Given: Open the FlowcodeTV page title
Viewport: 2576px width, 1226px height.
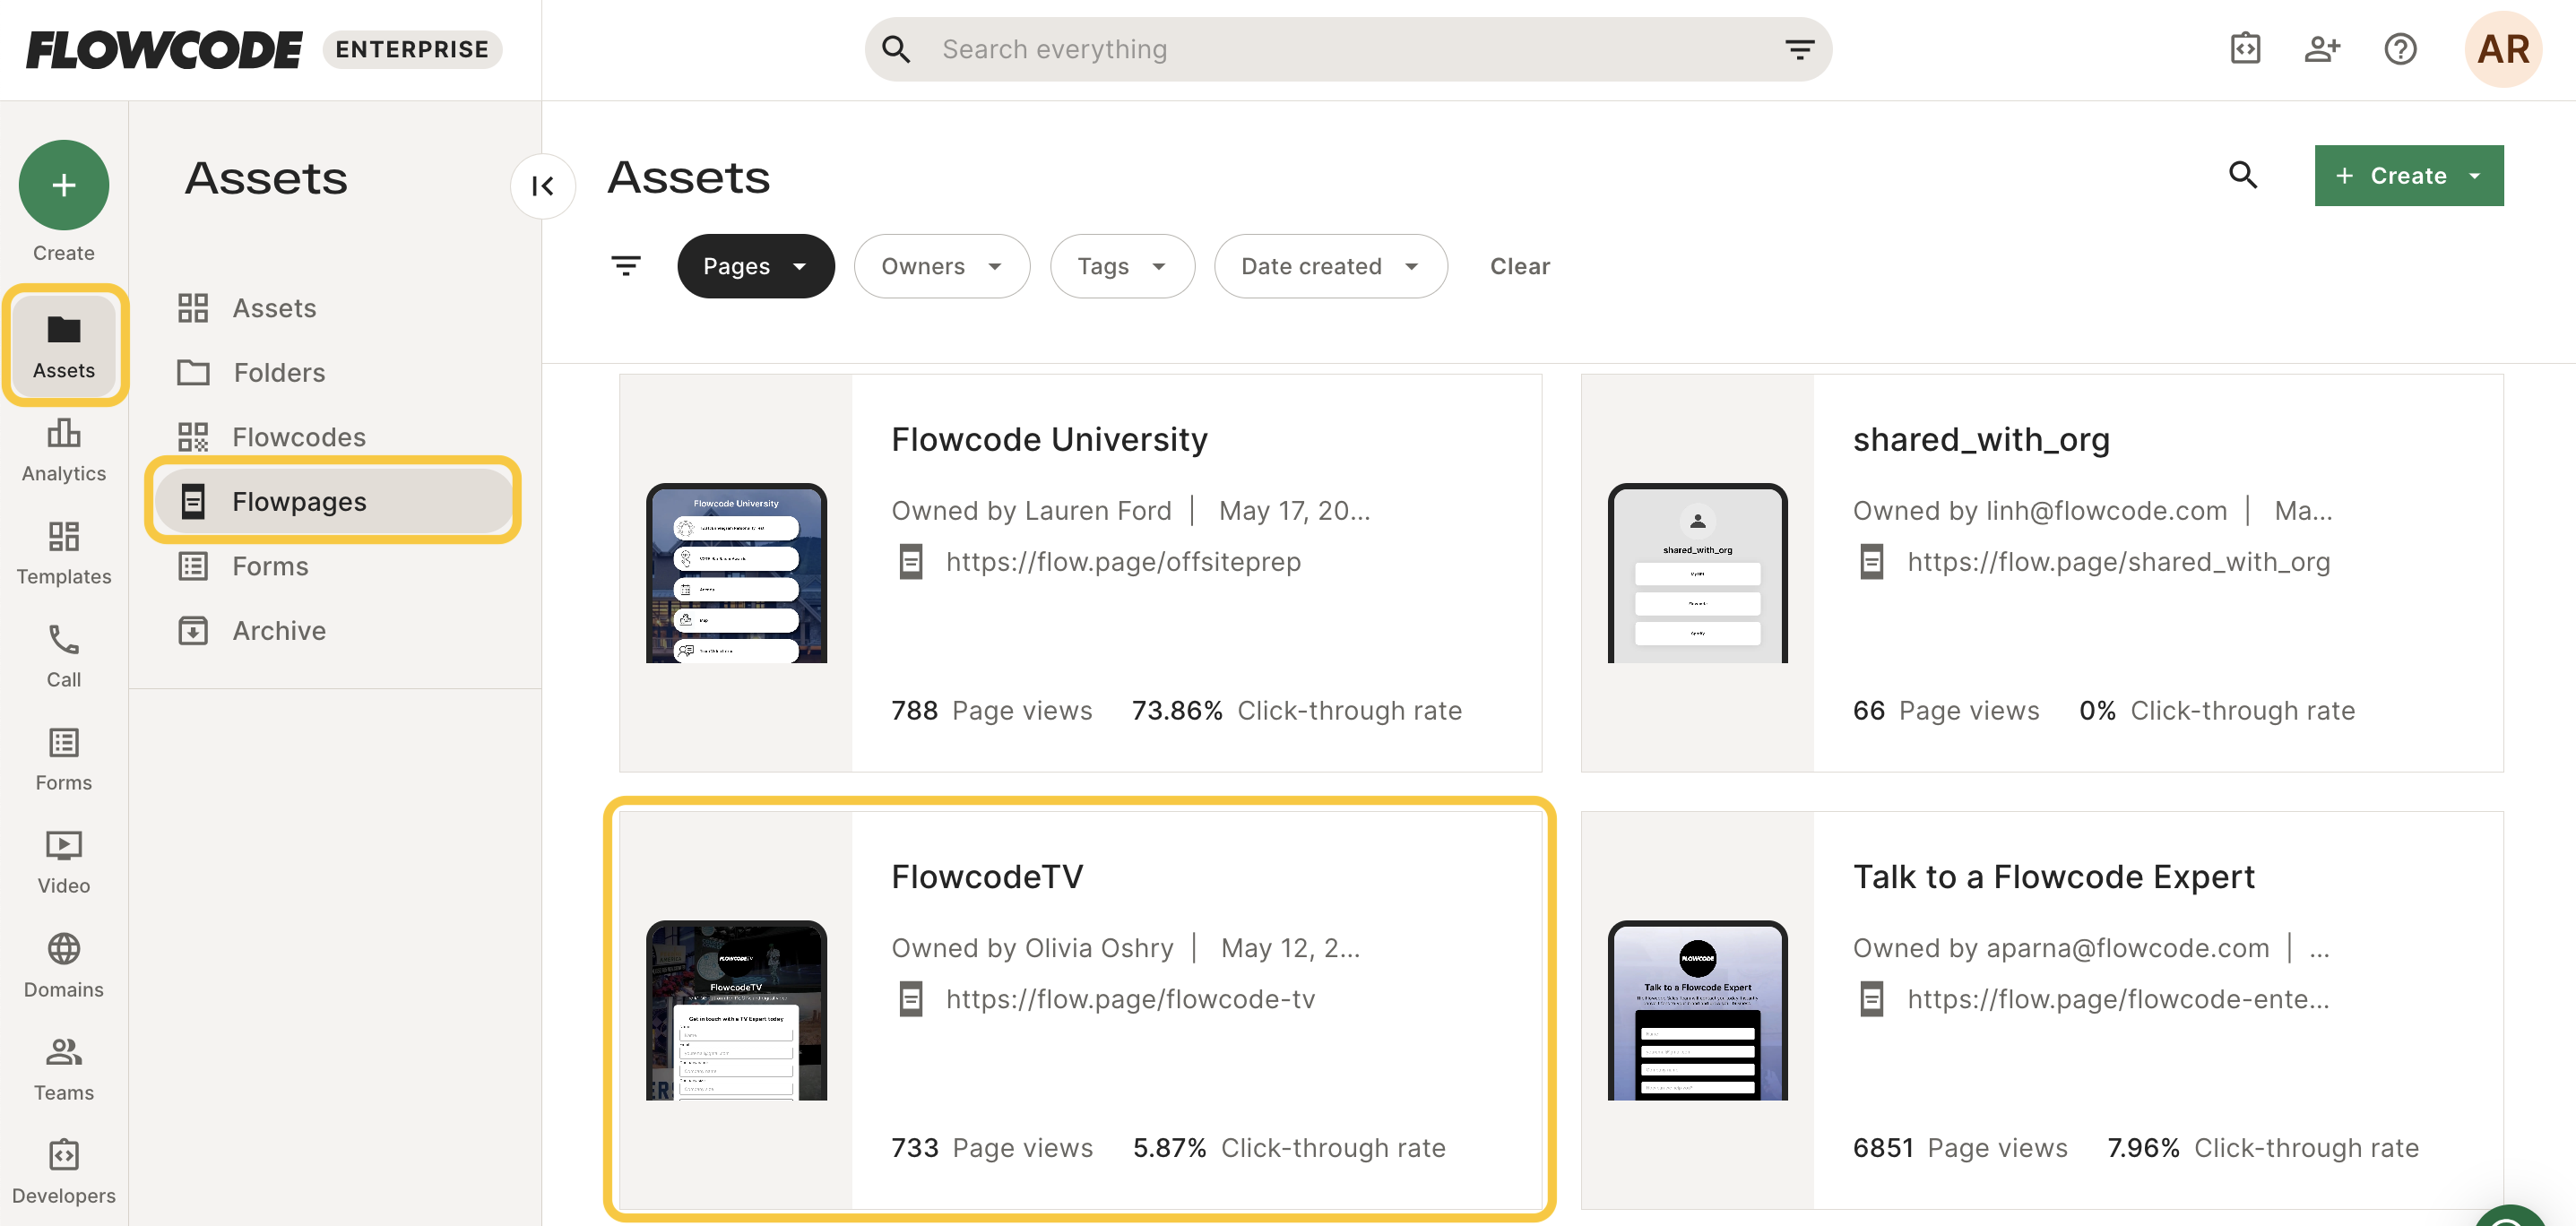Looking at the screenshot, I should [987, 876].
